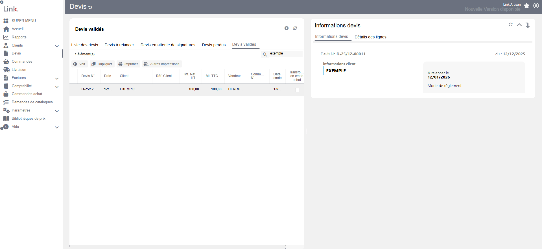Tick the Transfo en cmde achat checkbox
Image resolution: width=542 pixels, height=249 pixels.
coord(297,90)
